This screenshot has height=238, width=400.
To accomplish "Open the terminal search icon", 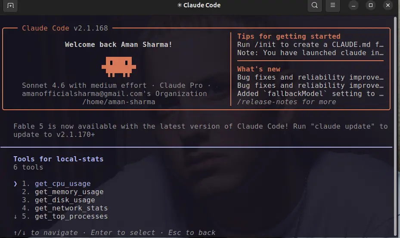I will 315,5.
